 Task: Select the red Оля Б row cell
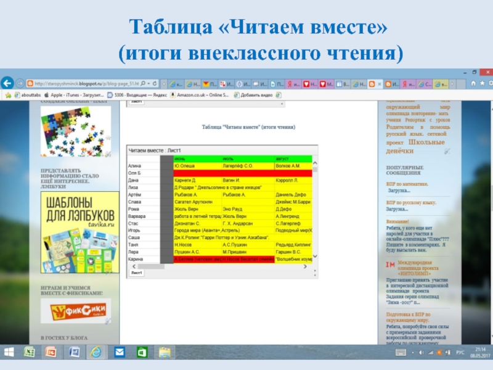[243, 173]
